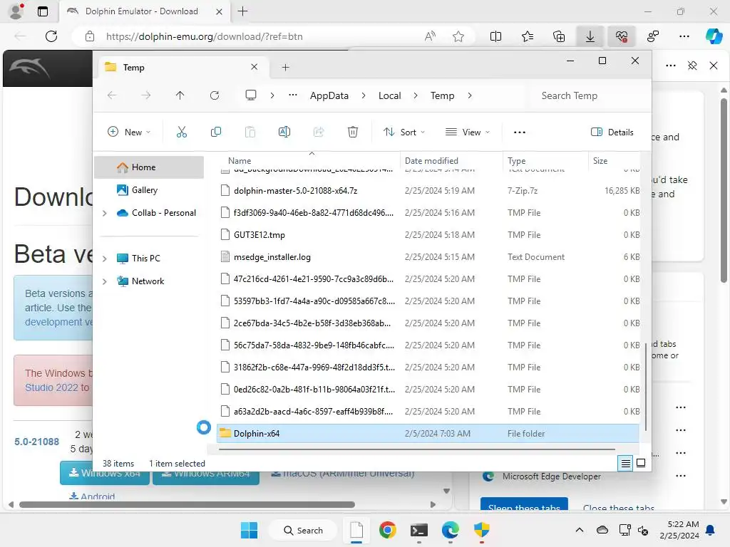The height and width of the screenshot is (547, 730).
Task: Switch to details list view layout icon
Action: pyautogui.click(x=625, y=463)
